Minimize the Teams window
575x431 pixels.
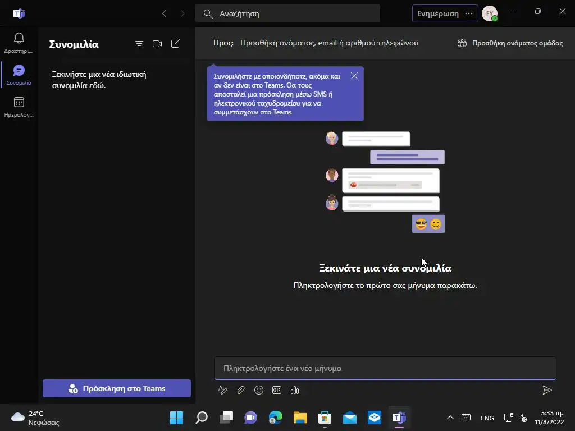[x=513, y=11]
